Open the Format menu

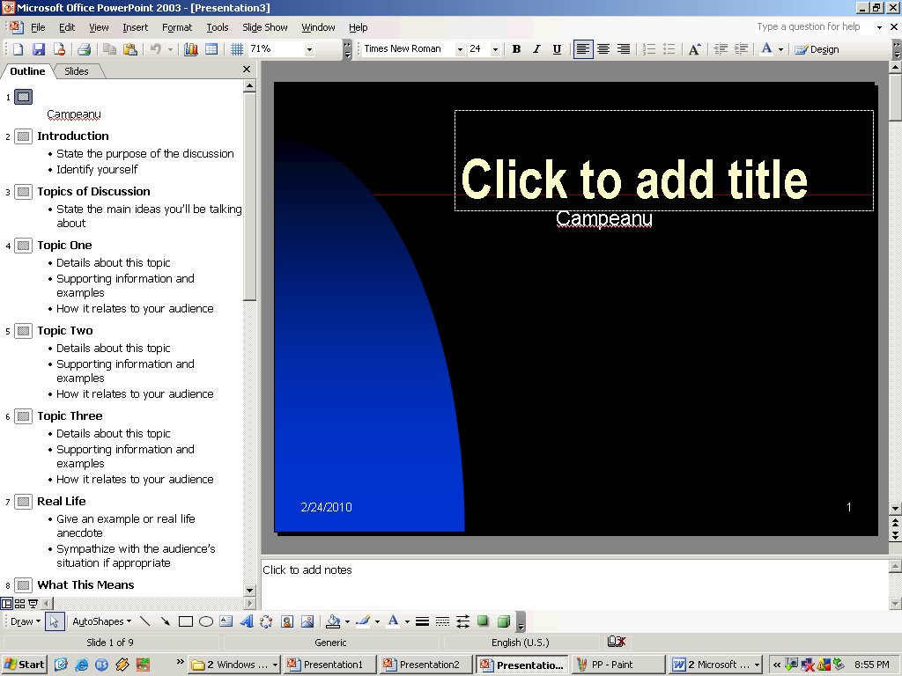click(x=177, y=27)
